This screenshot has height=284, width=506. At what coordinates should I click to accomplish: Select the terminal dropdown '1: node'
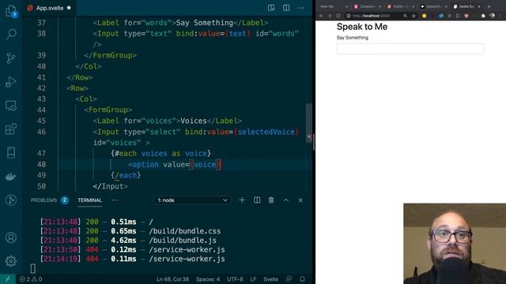point(192,200)
